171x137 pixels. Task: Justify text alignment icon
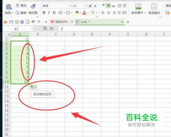click(x=119, y=13)
